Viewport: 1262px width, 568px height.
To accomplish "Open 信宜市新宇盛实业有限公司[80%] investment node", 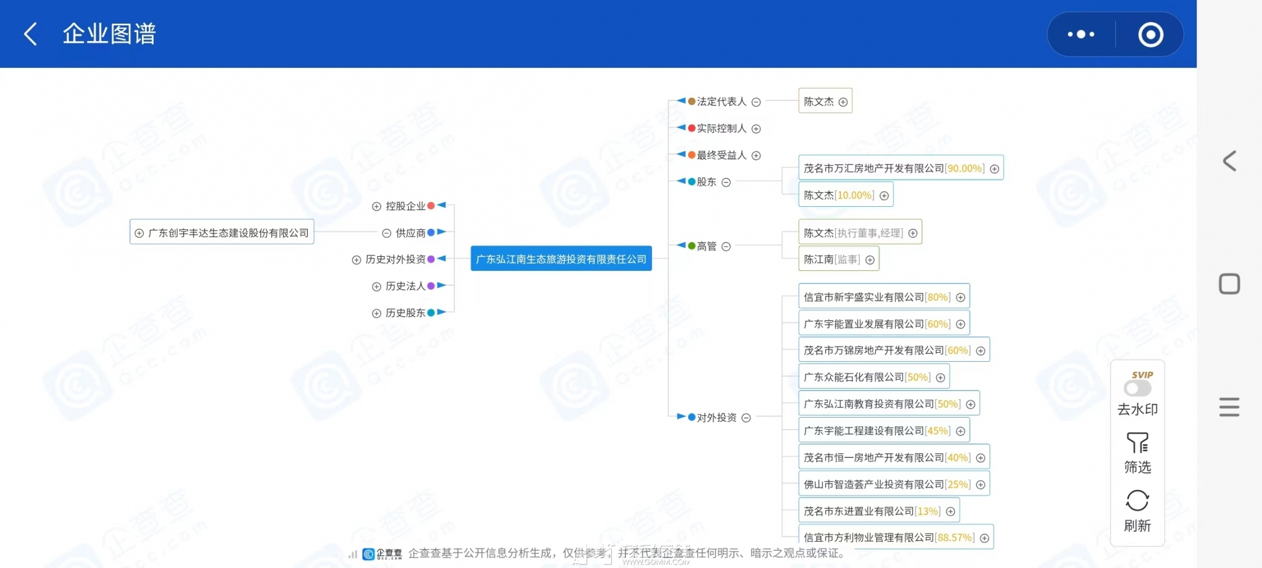I will coord(884,296).
